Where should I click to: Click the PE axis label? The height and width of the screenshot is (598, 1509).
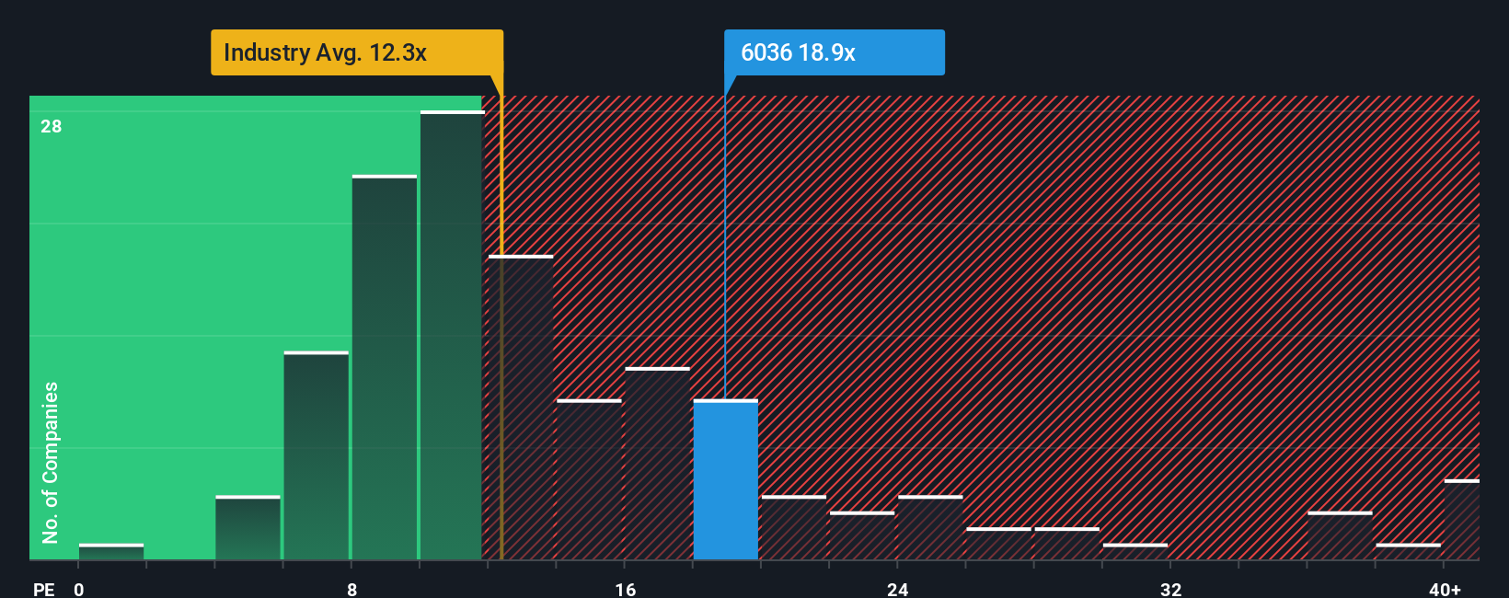[44, 589]
